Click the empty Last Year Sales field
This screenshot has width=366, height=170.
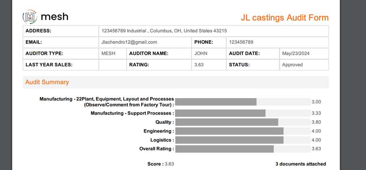(112, 65)
